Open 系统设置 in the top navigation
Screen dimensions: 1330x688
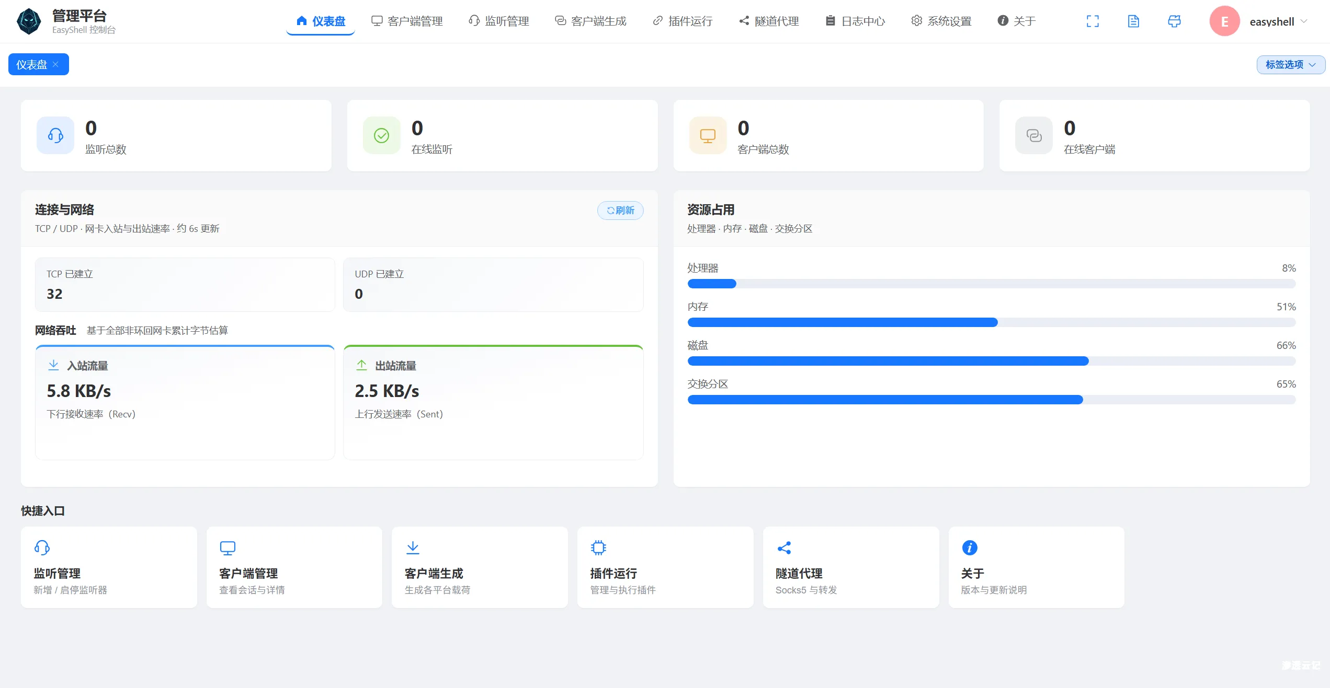click(x=941, y=21)
